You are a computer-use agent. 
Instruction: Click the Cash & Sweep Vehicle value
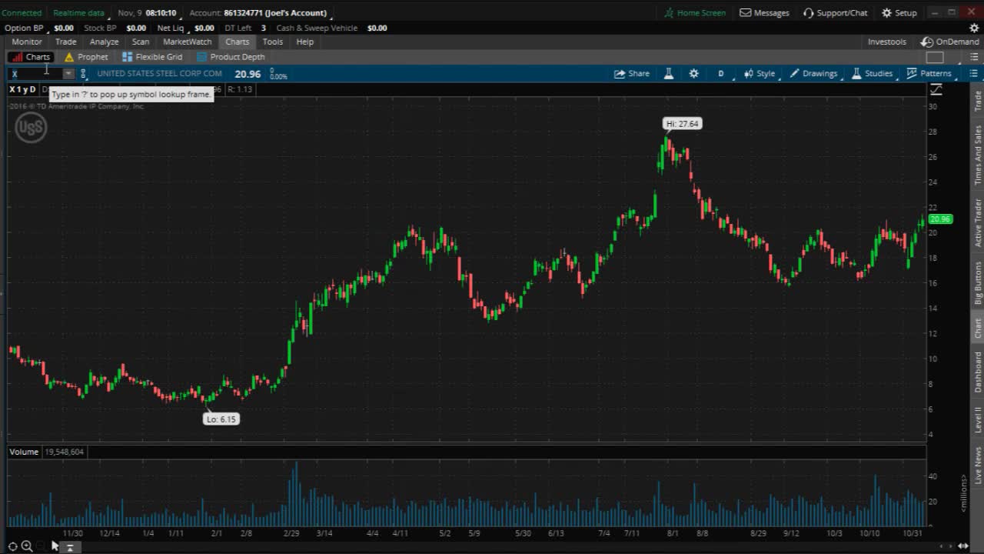(x=377, y=28)
